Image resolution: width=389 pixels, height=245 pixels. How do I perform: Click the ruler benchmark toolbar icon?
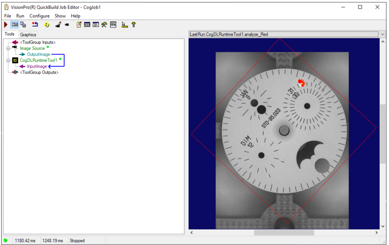tap(124, 25)
